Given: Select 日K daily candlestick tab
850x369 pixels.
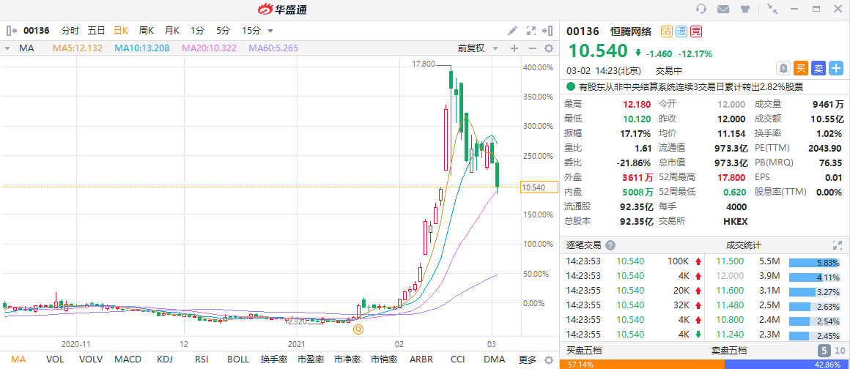Looking at the screenshot, I should click(122, 30).
